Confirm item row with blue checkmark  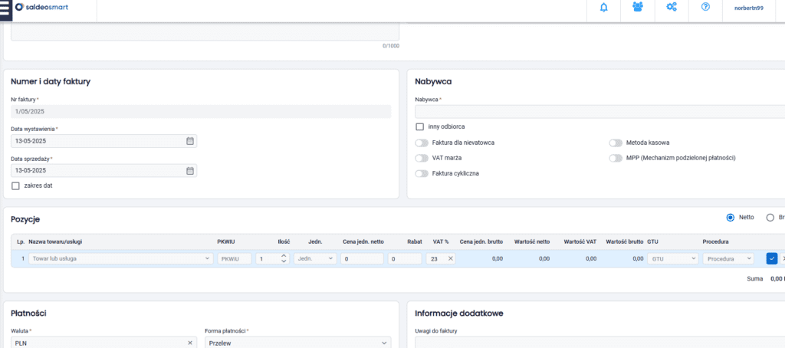771,259
